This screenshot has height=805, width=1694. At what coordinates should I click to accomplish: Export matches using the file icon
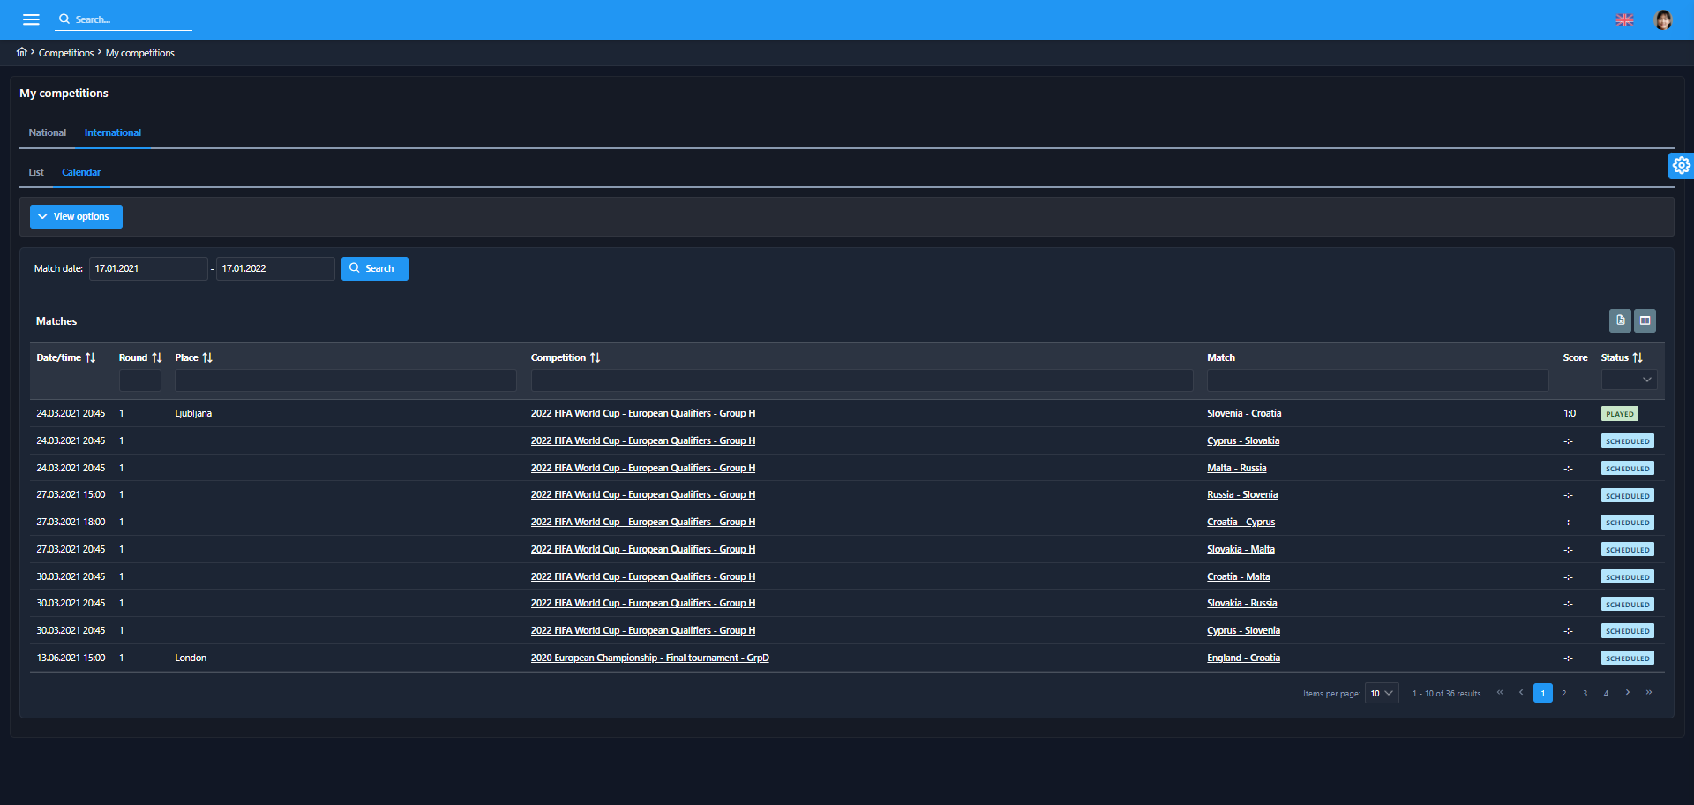click(1620, 320)
